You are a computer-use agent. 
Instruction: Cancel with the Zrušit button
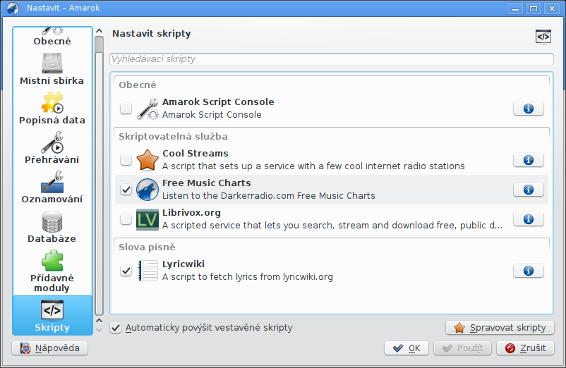tap(525, 348)
